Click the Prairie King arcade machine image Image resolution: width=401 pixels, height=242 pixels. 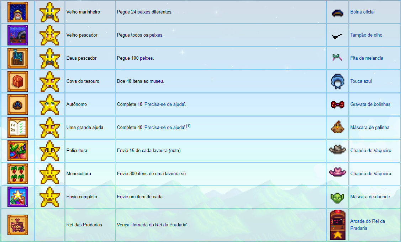(x=338, y=225)
